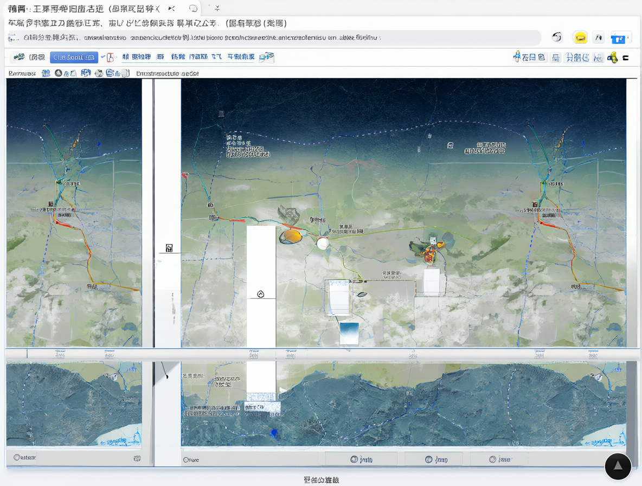Click the black round up-arrow button
Screen dimensions: 642x486
click(618, 466)
